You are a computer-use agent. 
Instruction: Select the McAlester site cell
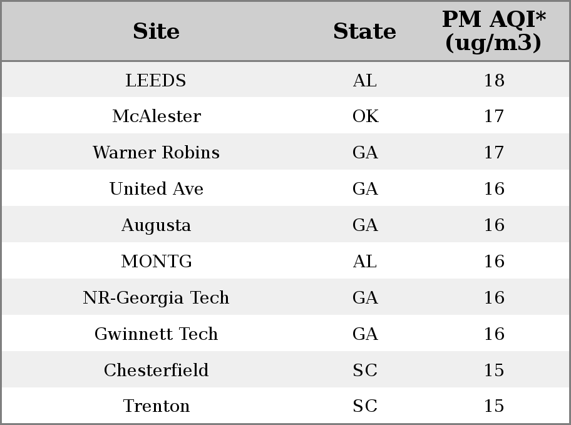(x=157, y=116)
